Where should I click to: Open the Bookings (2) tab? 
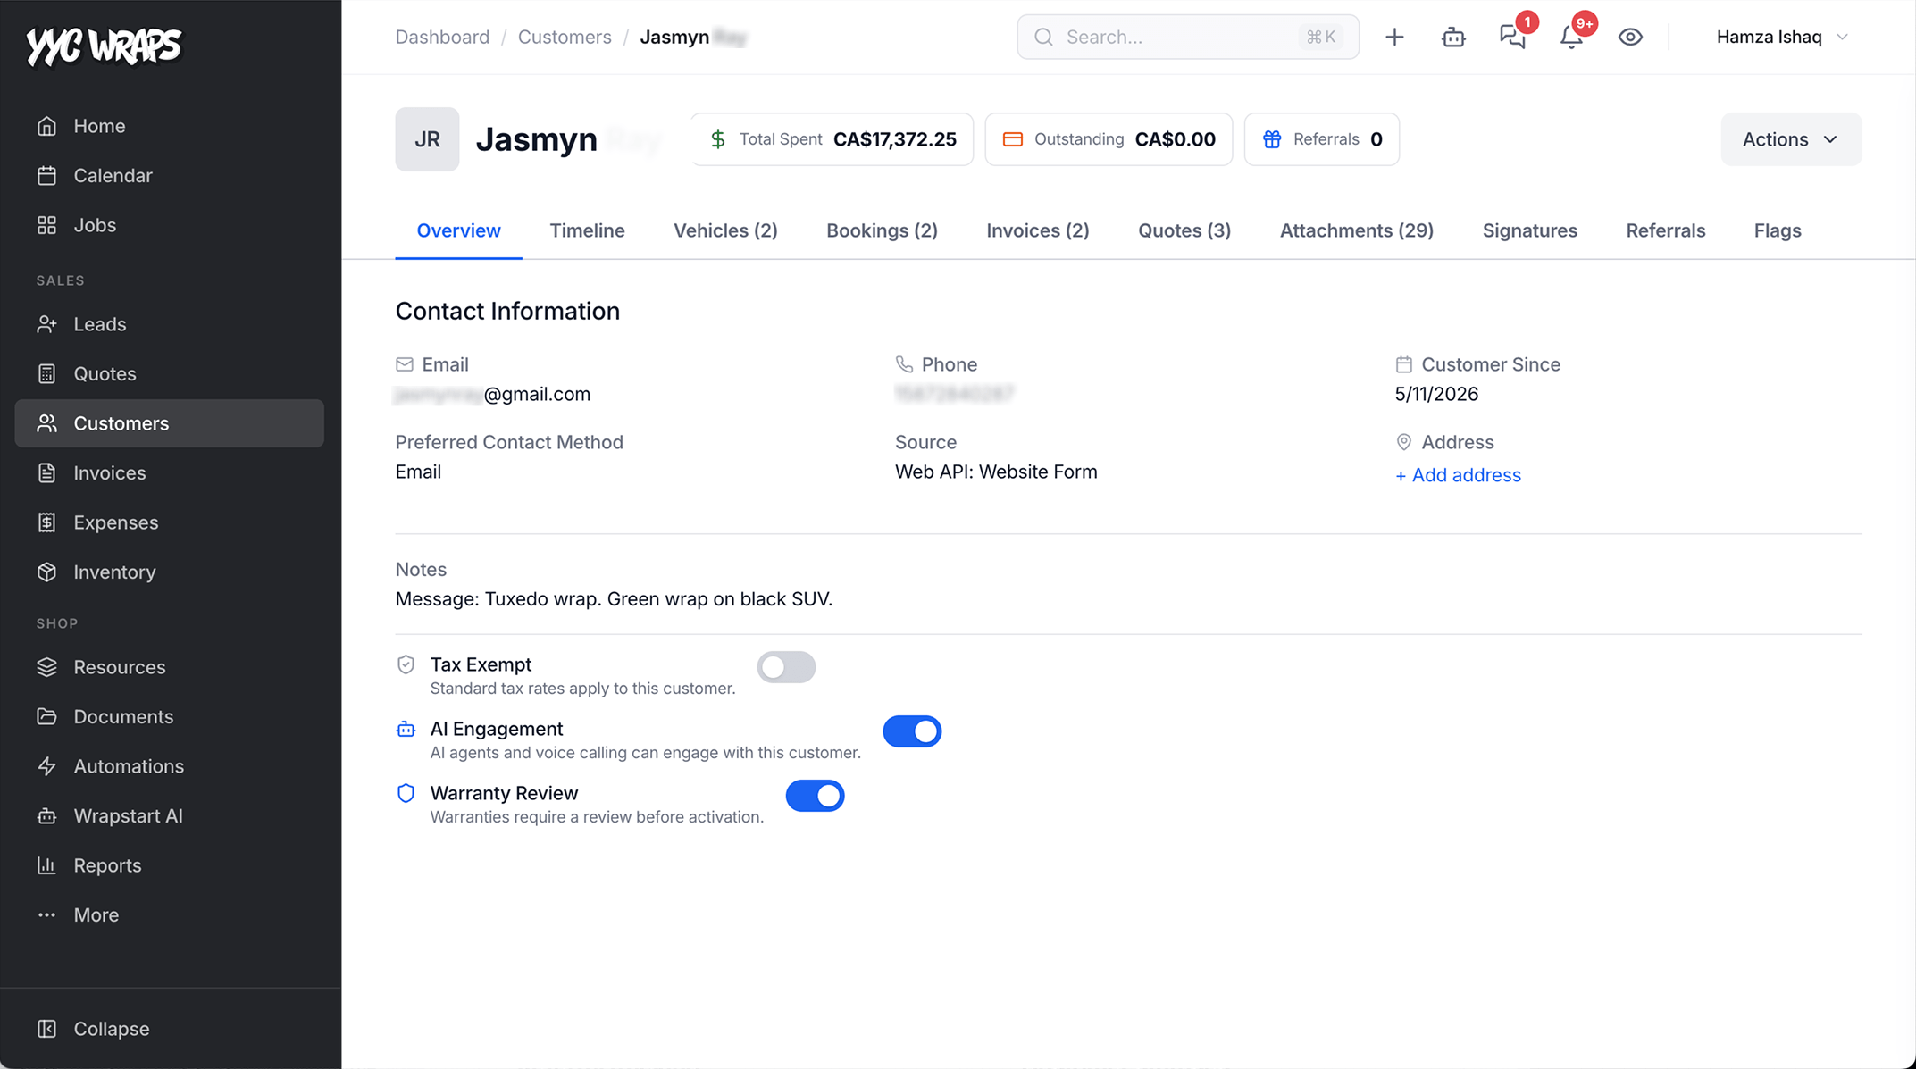[x=882, y=230]
